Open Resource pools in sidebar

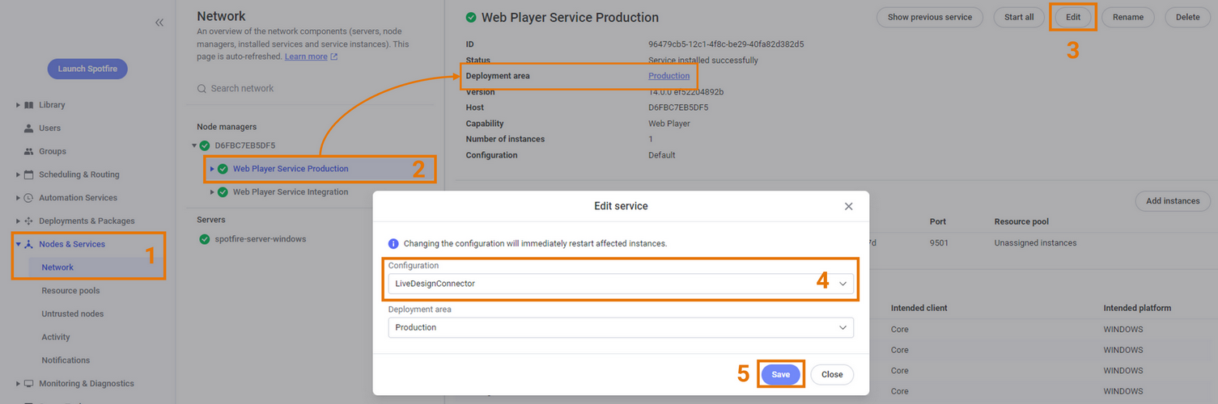pyautogui.click(x=70, y=291)
